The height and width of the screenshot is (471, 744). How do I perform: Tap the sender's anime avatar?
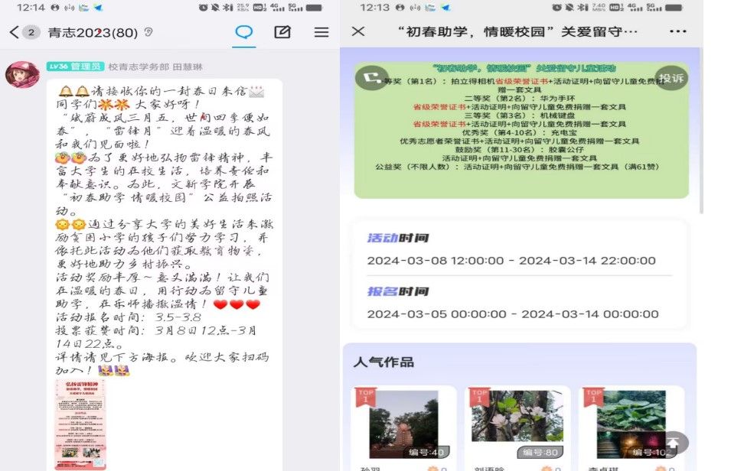22,75
